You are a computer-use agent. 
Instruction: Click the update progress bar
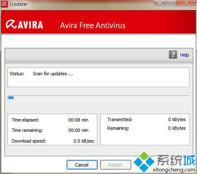point(98,98)
